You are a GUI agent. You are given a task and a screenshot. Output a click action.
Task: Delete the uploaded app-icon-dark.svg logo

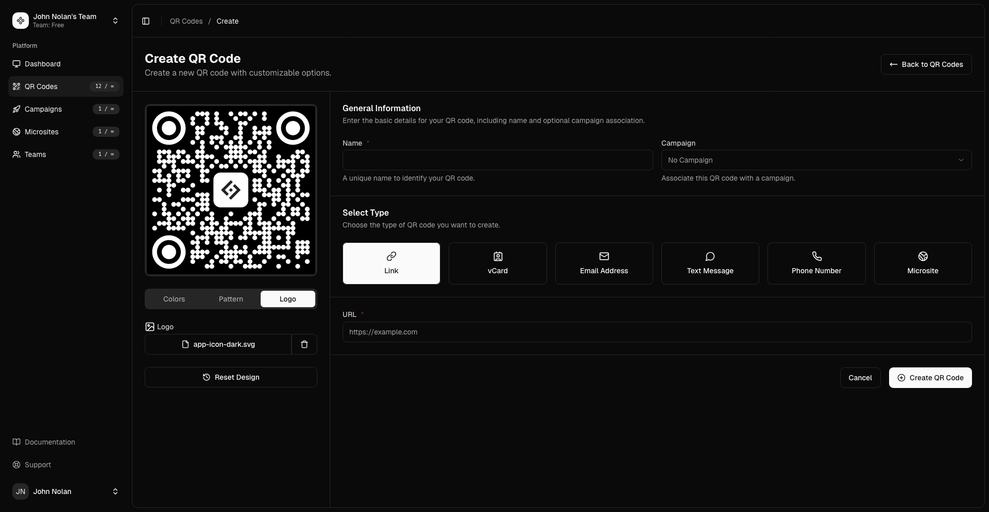pos(304,344)
